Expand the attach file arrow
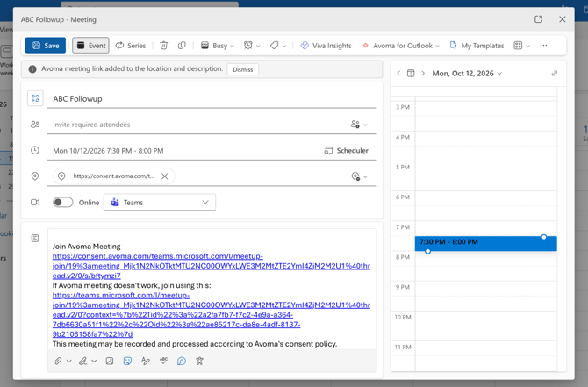Viewport: 588px width, 387px height. (69, 362)
